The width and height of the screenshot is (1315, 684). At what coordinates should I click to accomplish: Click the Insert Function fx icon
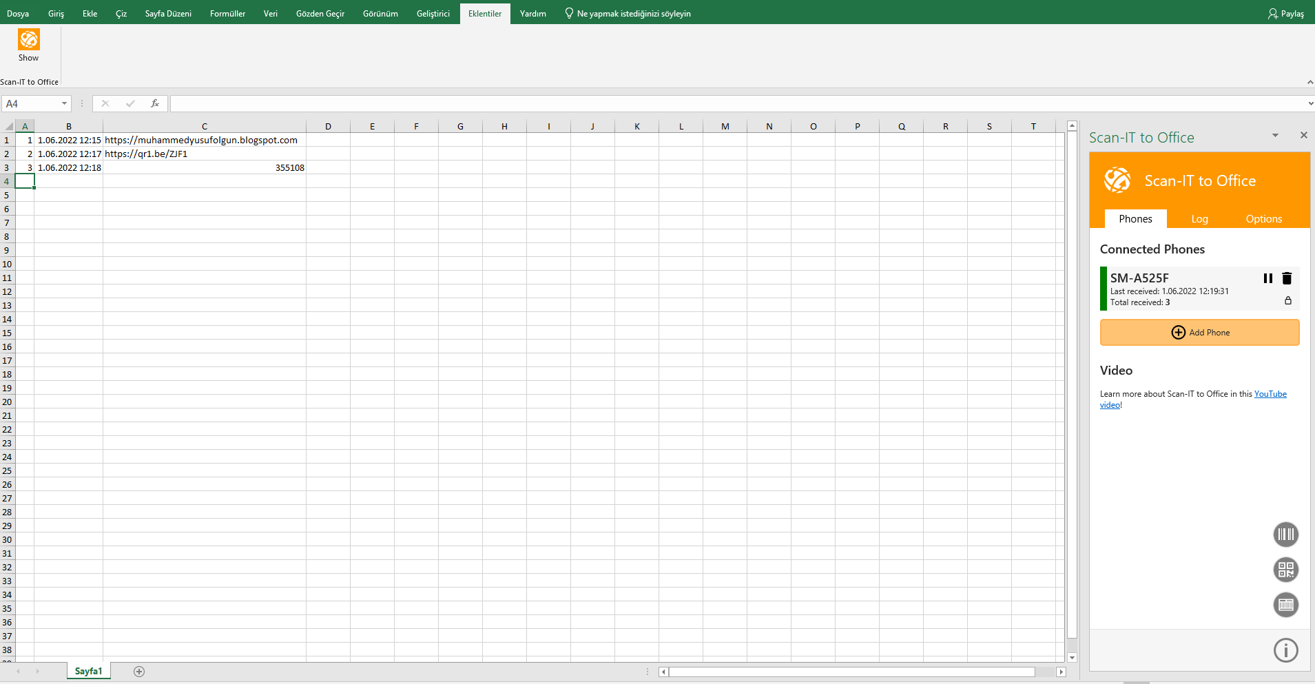tap(155, 103)
